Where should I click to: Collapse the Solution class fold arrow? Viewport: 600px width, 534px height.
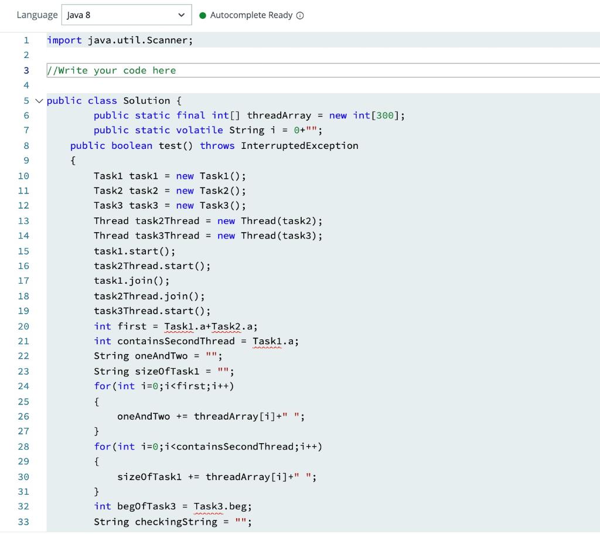(39, 101)
